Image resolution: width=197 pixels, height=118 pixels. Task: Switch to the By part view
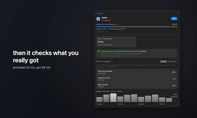tap(164, 61)
